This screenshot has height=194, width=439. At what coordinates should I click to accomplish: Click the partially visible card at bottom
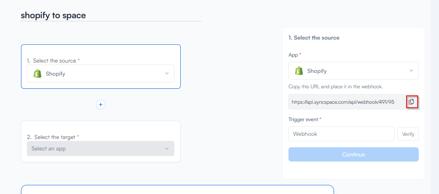coord(177,190)
